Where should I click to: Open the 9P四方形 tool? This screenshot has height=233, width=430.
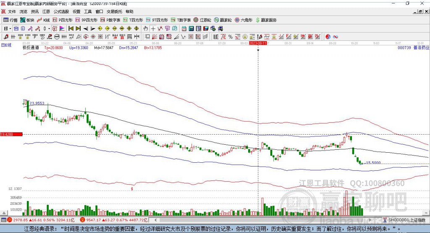tap(87, 20)
